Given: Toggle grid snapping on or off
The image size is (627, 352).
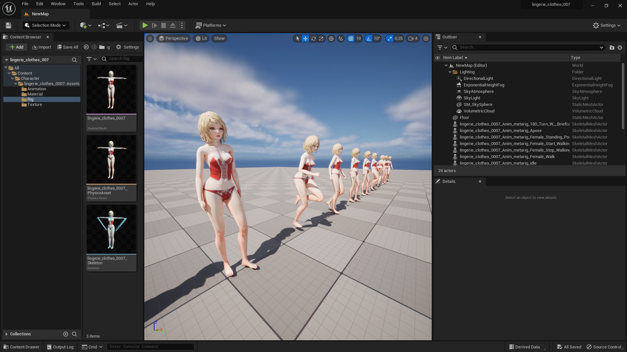Looking at the screenshot, I should pyautogui.click(x=351, y=38).
